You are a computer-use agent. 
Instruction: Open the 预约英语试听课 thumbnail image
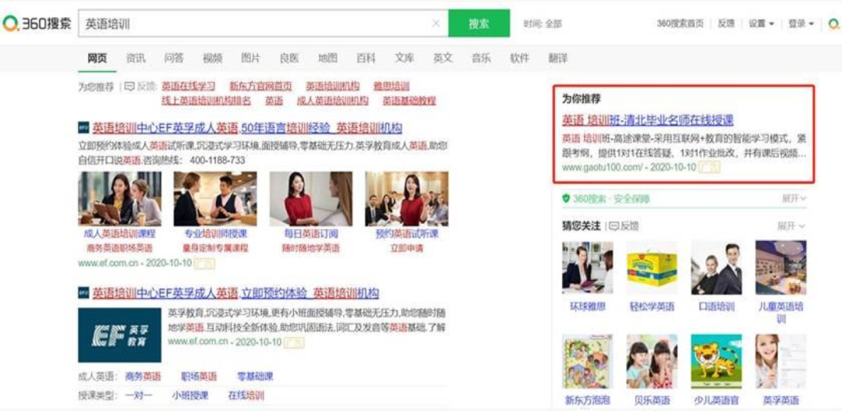tap(406, 198)
